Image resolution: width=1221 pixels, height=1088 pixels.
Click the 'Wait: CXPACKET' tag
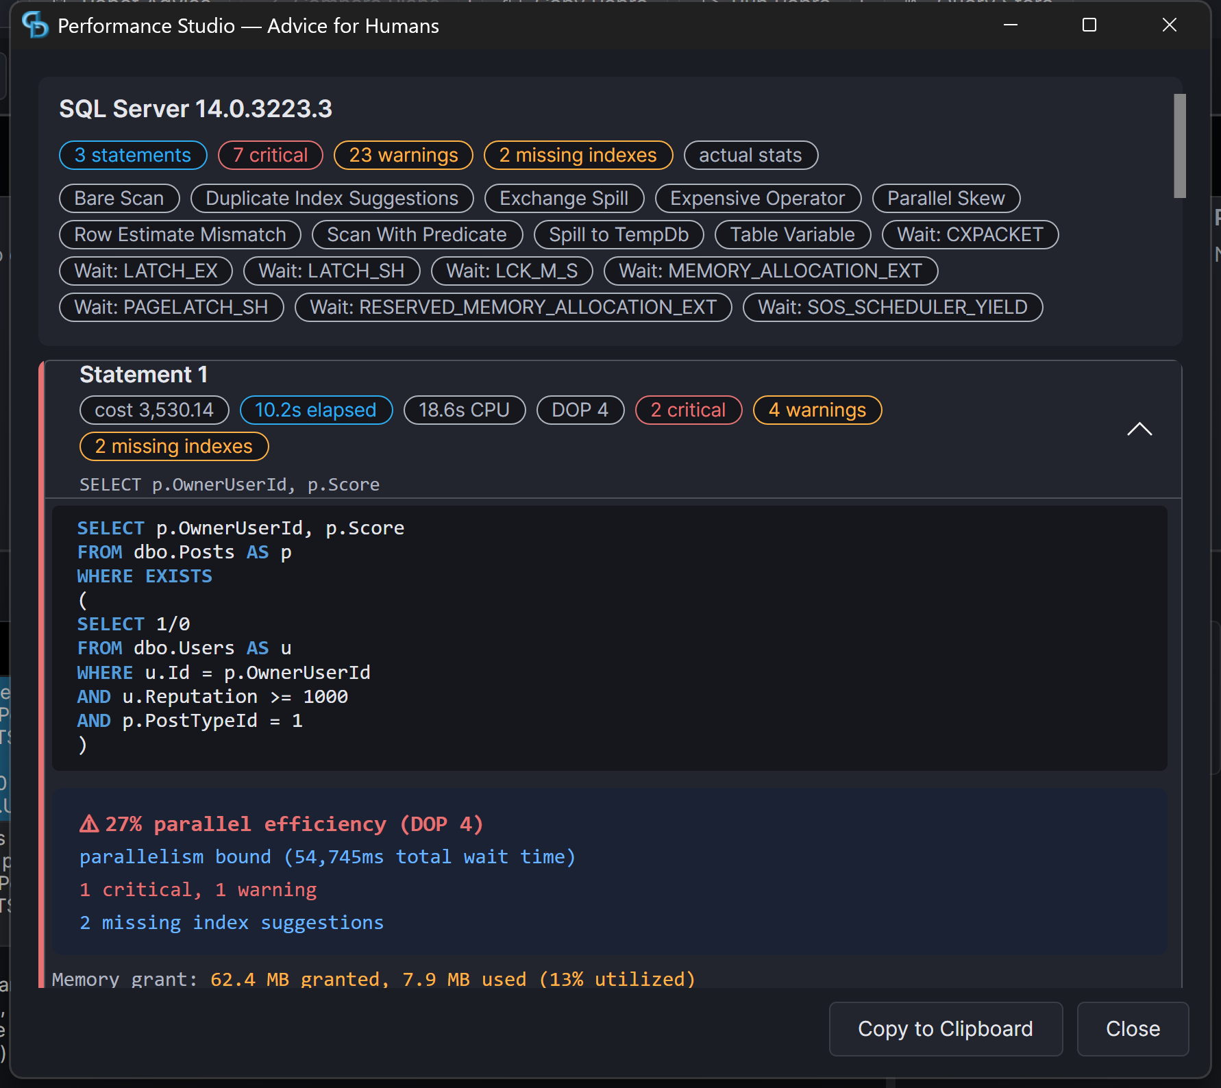(970, 234)
